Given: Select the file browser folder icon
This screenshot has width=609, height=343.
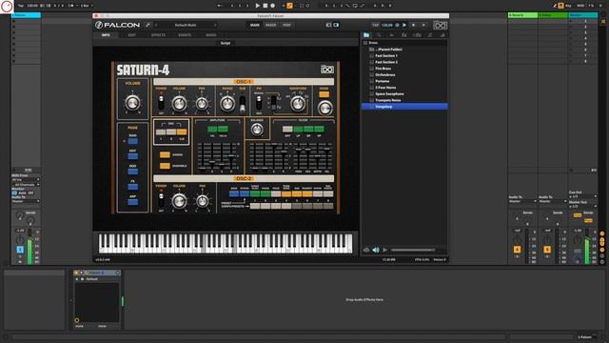Looking at the screenshot, I should [366, 35].
